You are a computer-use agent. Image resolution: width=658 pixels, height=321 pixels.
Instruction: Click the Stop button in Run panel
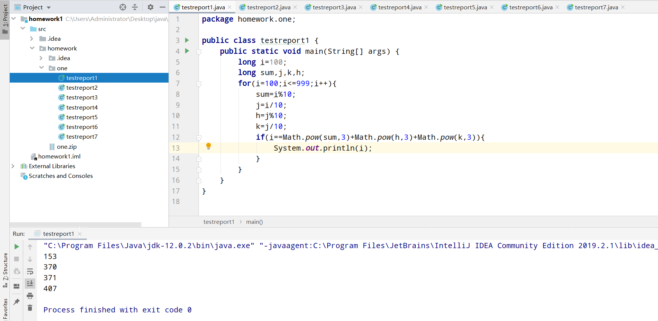click(16, 259)
